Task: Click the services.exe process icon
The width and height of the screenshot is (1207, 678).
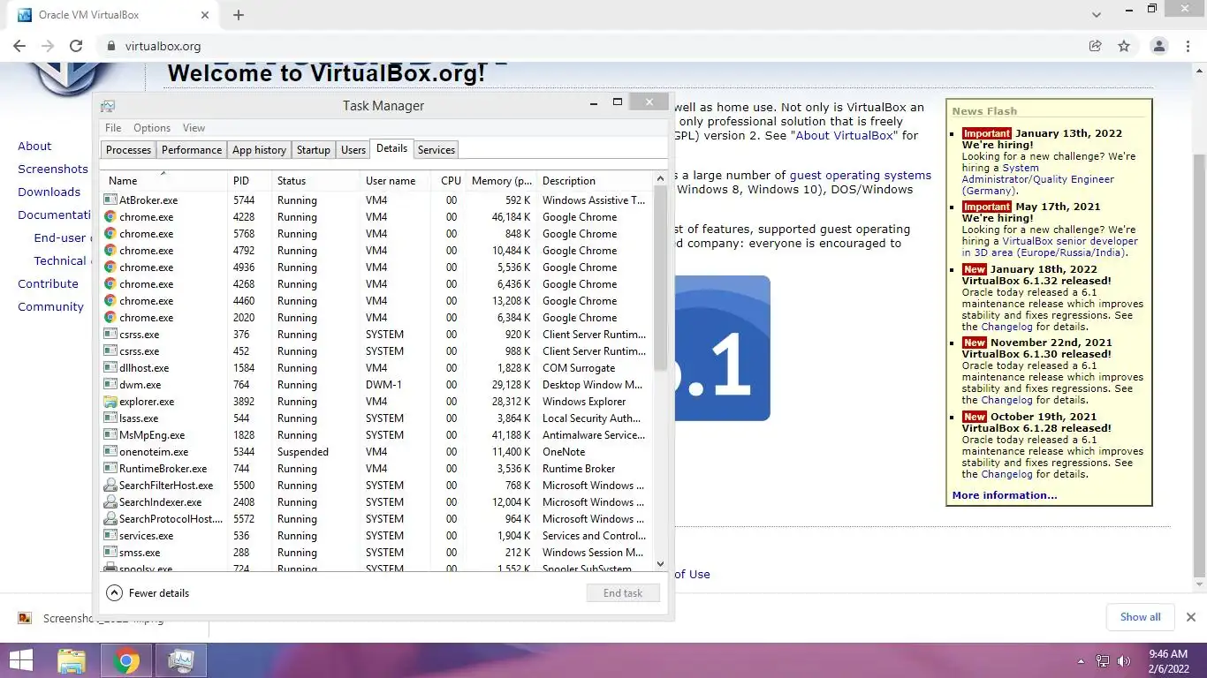Action: point(110,536)
